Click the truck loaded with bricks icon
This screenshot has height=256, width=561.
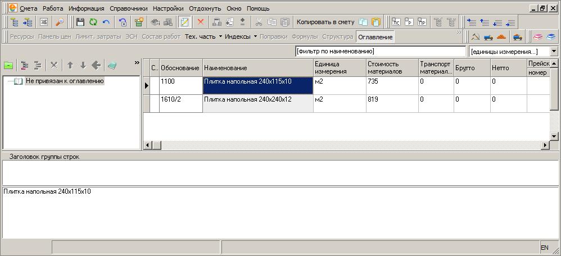517,36
